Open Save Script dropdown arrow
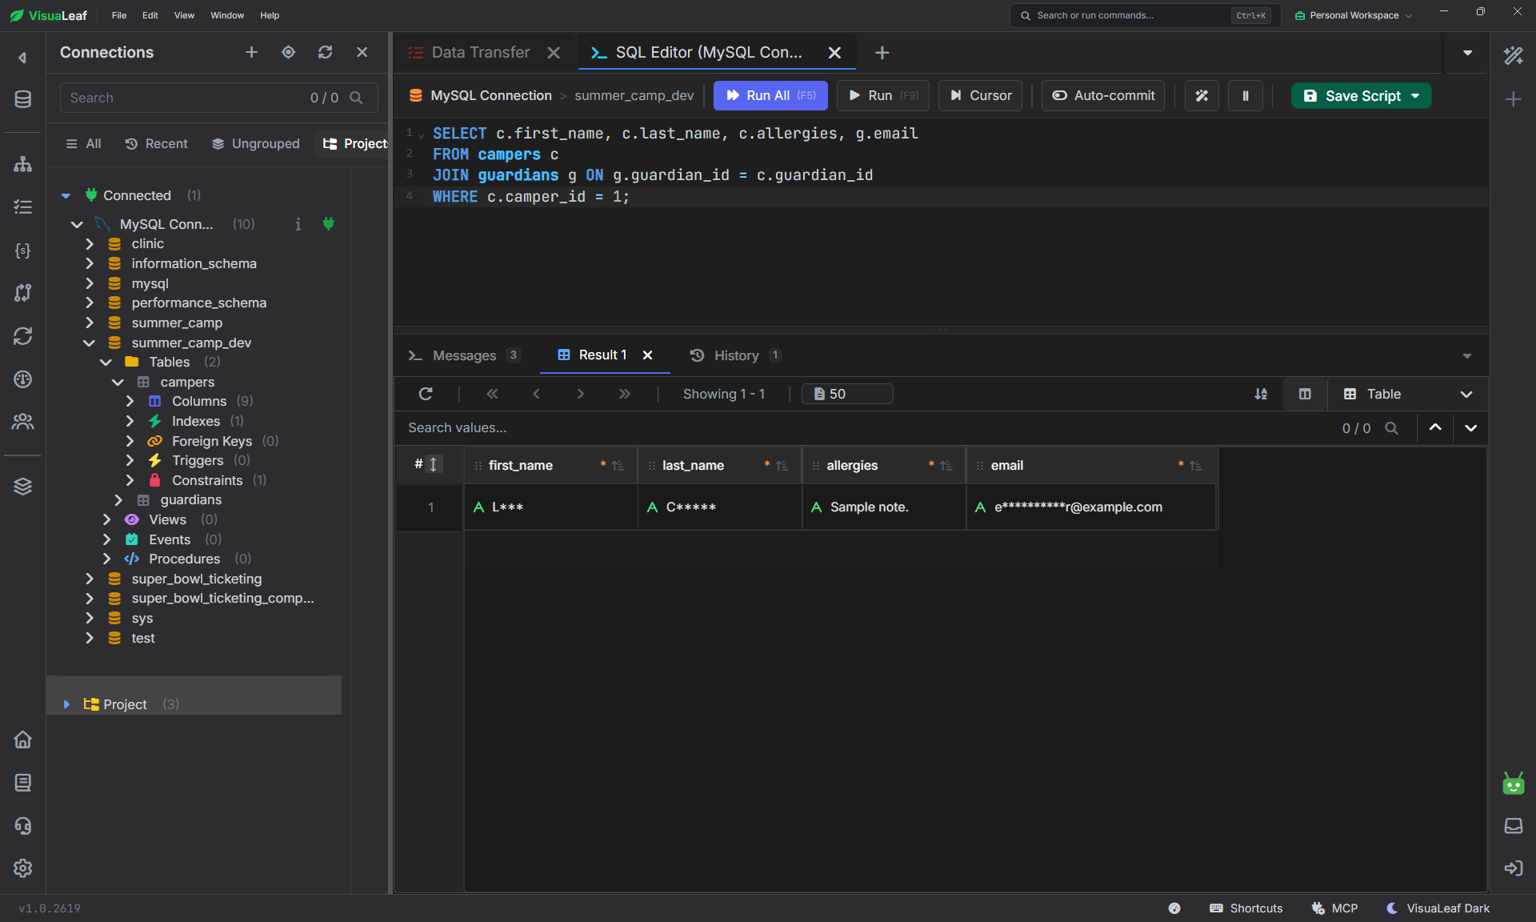Screen dimensions: 1536x922 tap(1416, 95)
